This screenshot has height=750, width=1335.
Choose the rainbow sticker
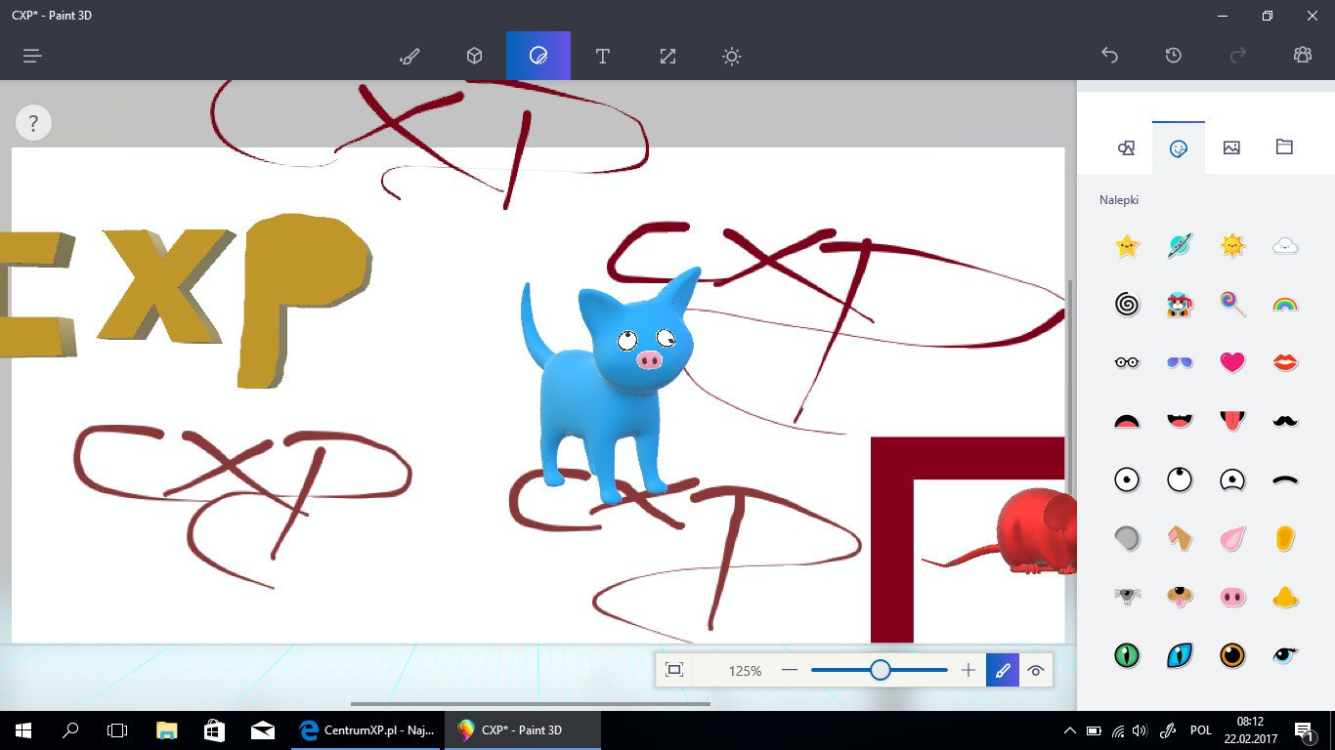[1285, 304]
